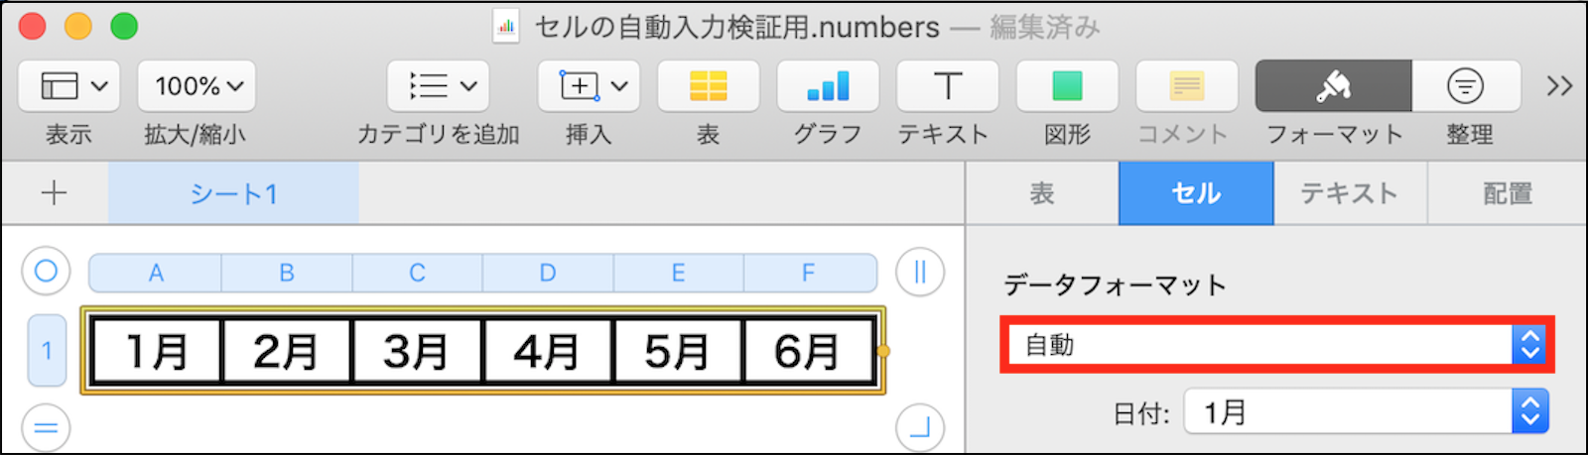Open the 挿入 (insert) menu button
This screenshot has height=455, width=1588.
coord(589,87)
